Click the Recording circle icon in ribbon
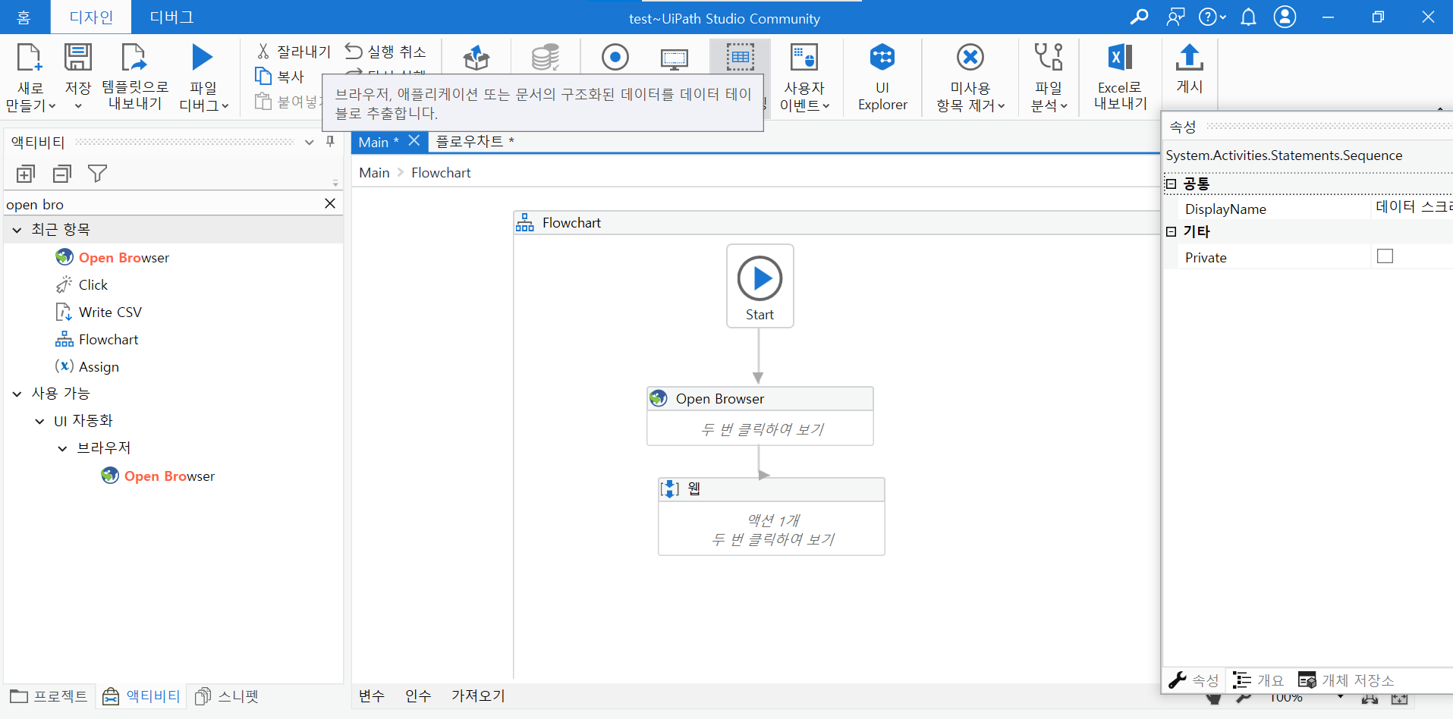The image size is (1453, 719). coord(615,58)
